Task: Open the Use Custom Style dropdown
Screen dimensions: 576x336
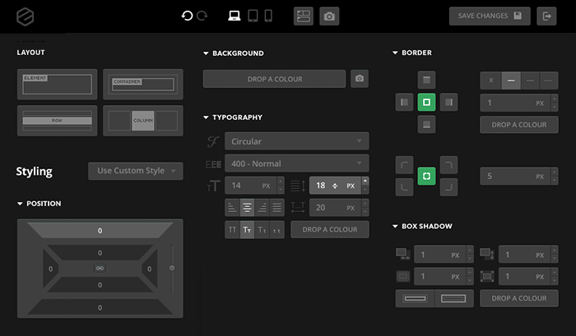Action: point(136,171)
